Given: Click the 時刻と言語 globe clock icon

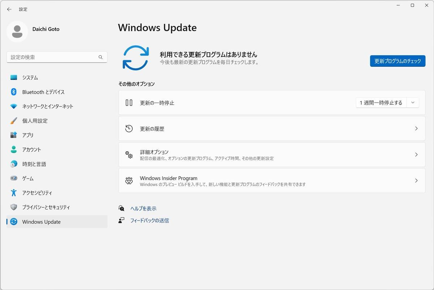Looking at the screenshot, I should click(x=14, y=164).
